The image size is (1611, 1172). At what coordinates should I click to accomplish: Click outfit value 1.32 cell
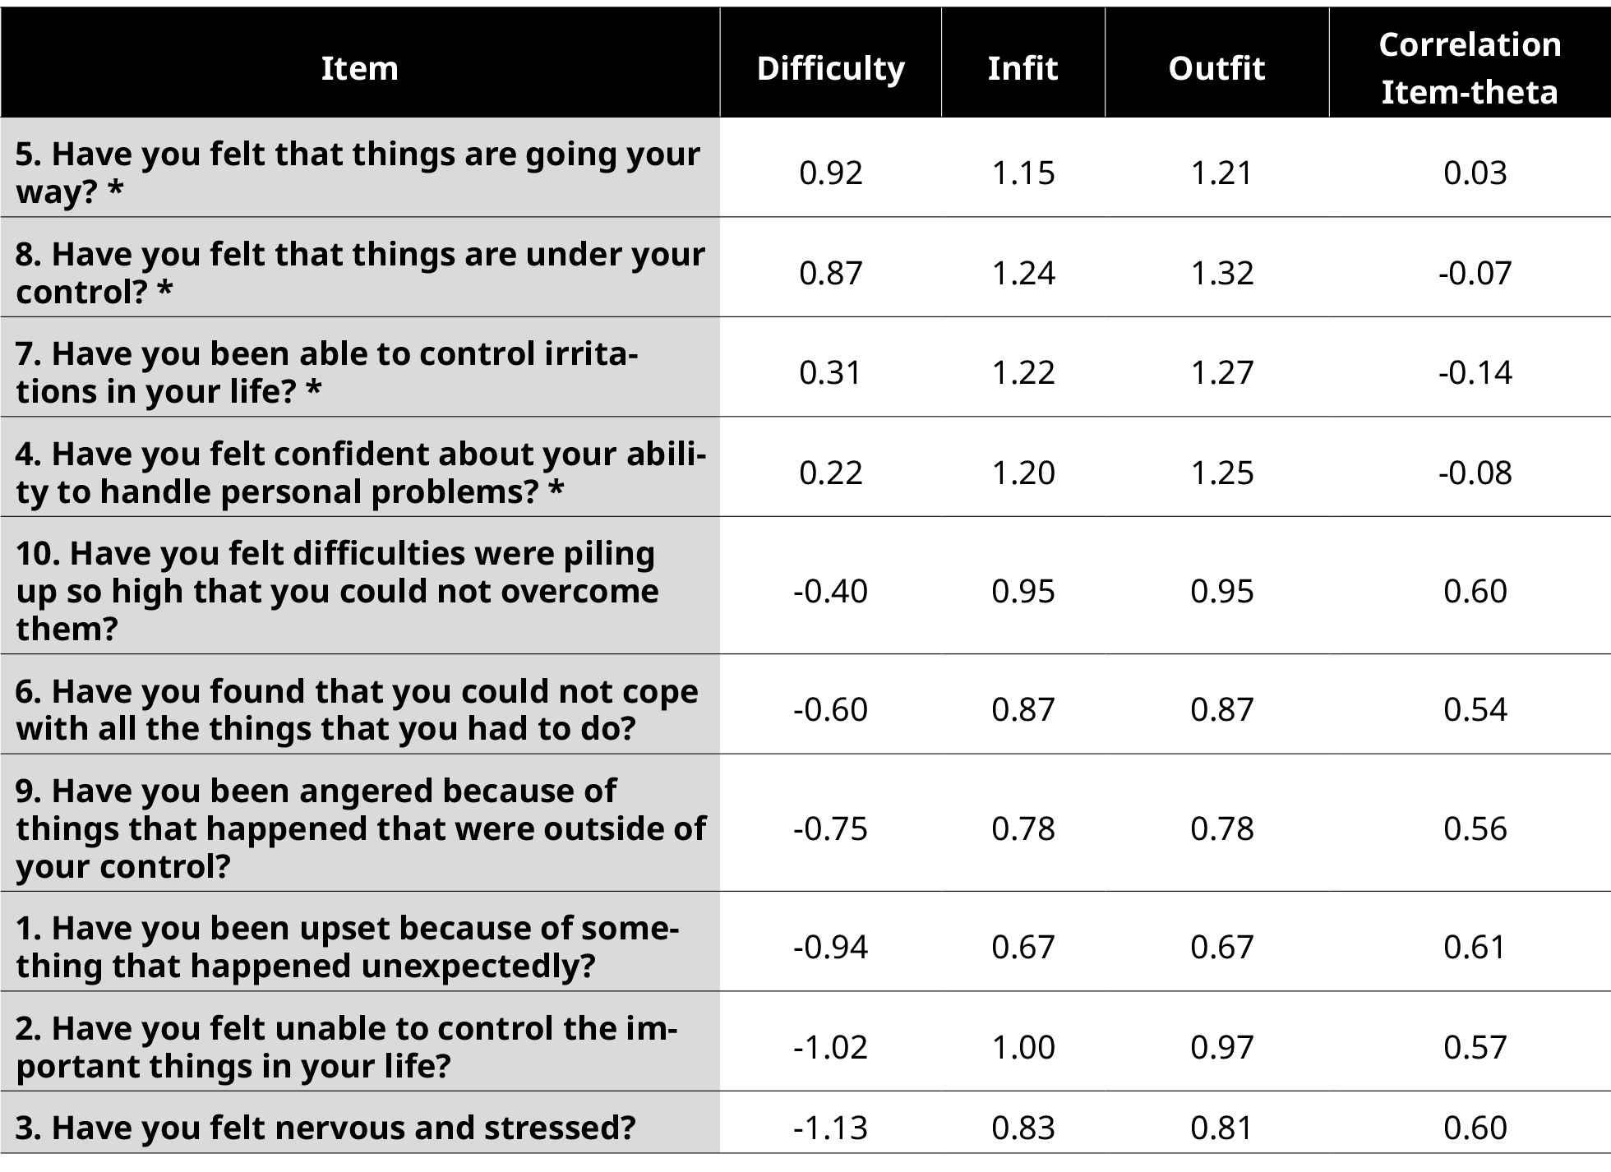[1222, 273]
